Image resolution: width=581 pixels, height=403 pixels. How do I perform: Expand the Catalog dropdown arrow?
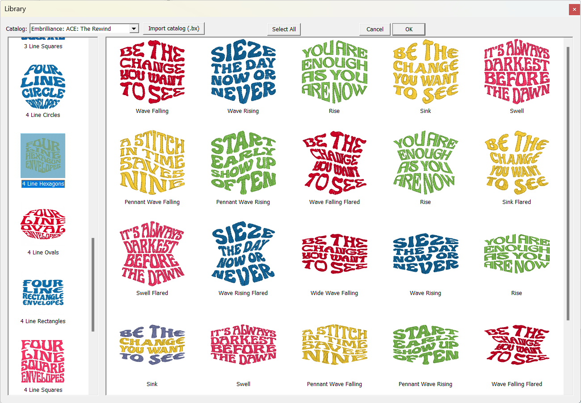coord(134,29)
